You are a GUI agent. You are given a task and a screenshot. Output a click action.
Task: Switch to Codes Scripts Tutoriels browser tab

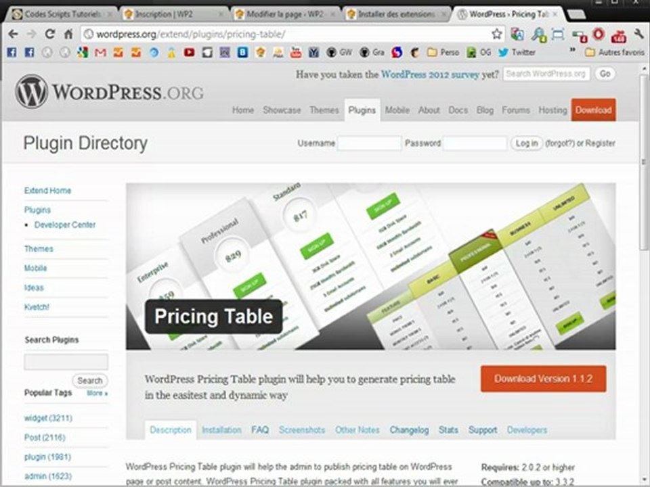[x=62, y=14]
